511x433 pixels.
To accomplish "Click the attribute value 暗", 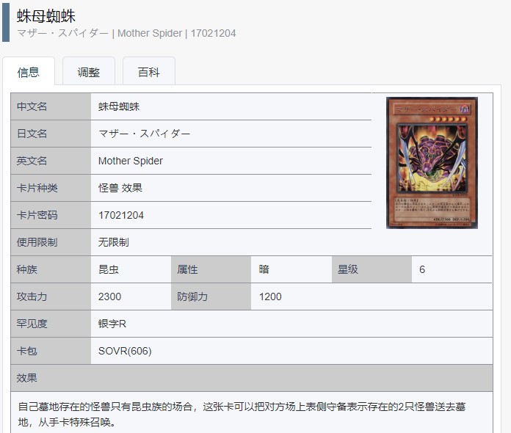I will tap(264, 269).
